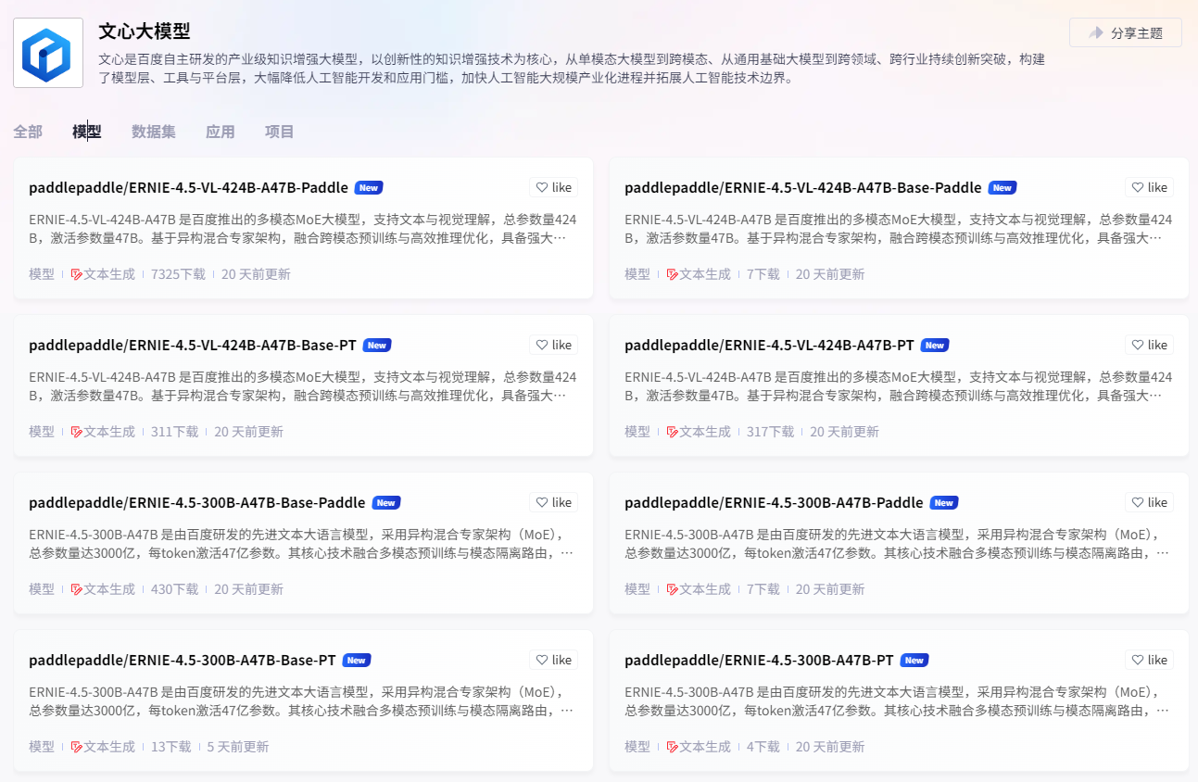Open paddlepaddle/ERNIE-4.5-300B-A47B-Paddle title link

774,502
